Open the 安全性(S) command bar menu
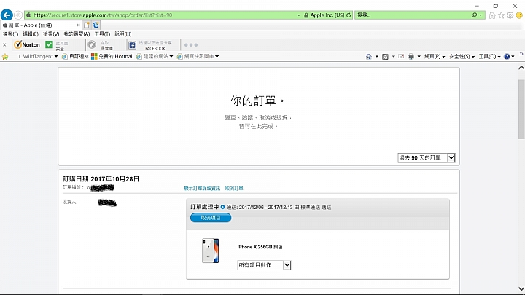525x295 pixels. click(x=462, y=57)
